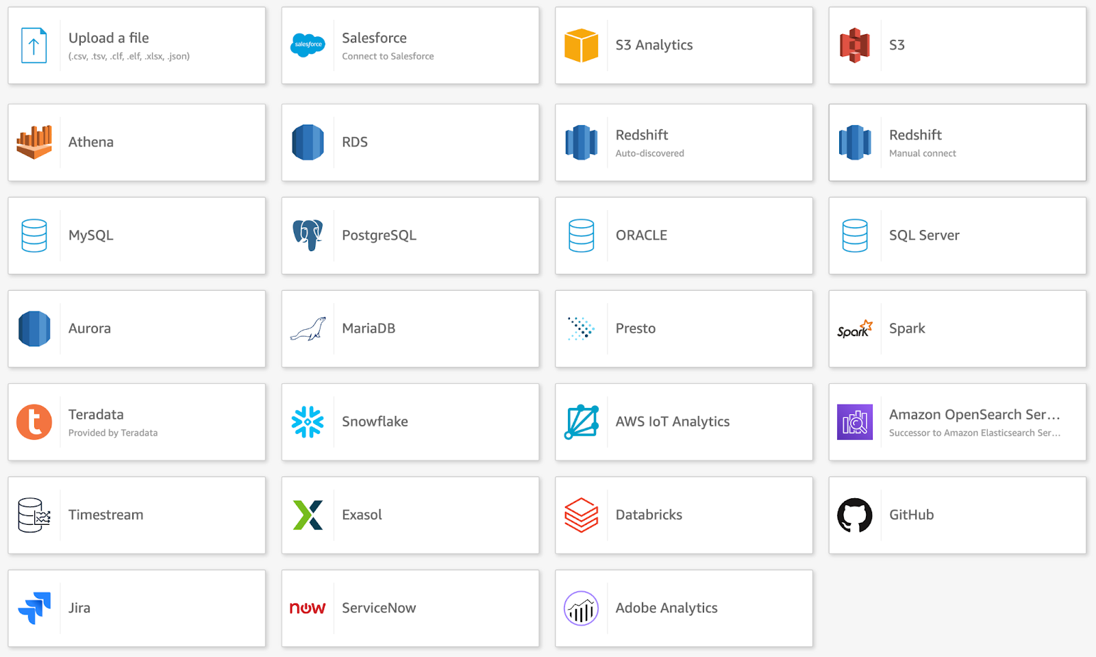Select the ServiceNow 'now' logo

click(308, 608)
